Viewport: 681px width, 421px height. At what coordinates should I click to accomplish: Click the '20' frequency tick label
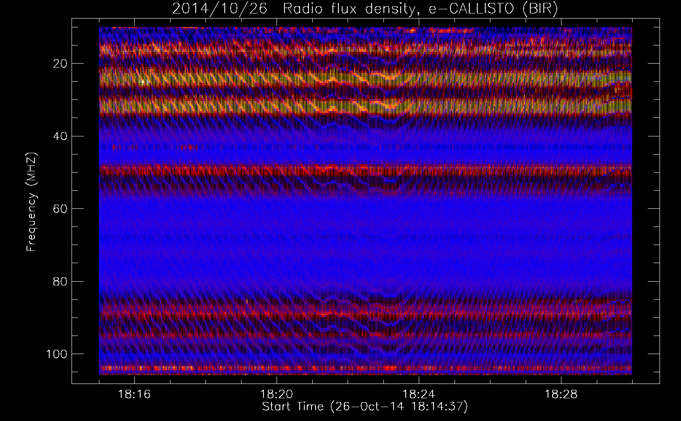pyautogui.click(x=59, y=64)
